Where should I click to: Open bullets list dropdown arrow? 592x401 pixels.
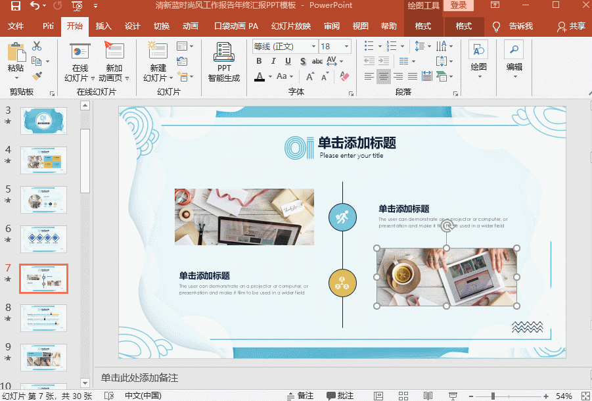(x=380, y=47)
